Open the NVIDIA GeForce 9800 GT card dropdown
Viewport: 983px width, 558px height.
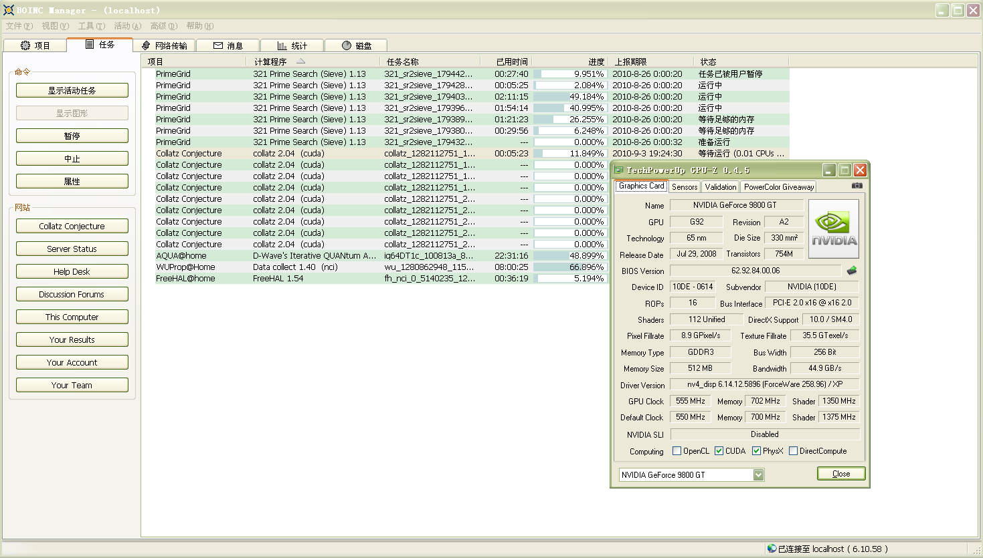tap(758, 474)
